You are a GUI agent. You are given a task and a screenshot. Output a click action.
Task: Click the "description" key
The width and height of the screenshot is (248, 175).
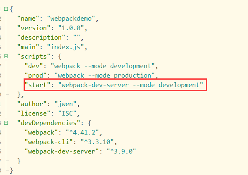pyautogui.click(x=41, y=38)
